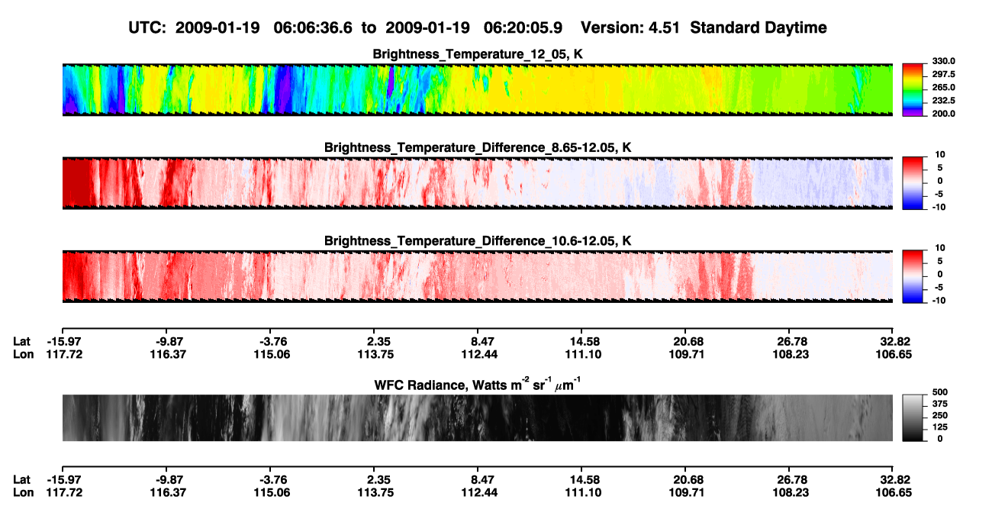Click the WFC Radiance grayscale image strip
Viewport: 992px width, 509px height.
click(478, 417)
